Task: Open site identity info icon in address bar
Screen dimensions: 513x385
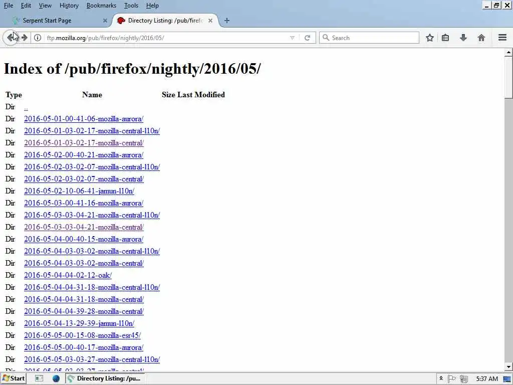Action: pos(38,38)
